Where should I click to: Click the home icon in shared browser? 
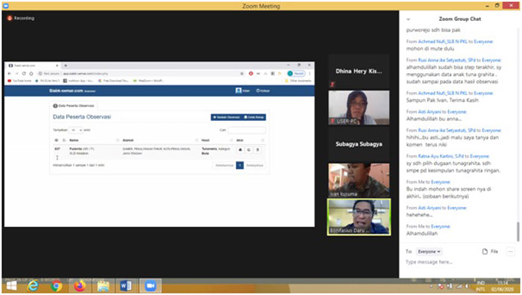(x=31, y=73)
